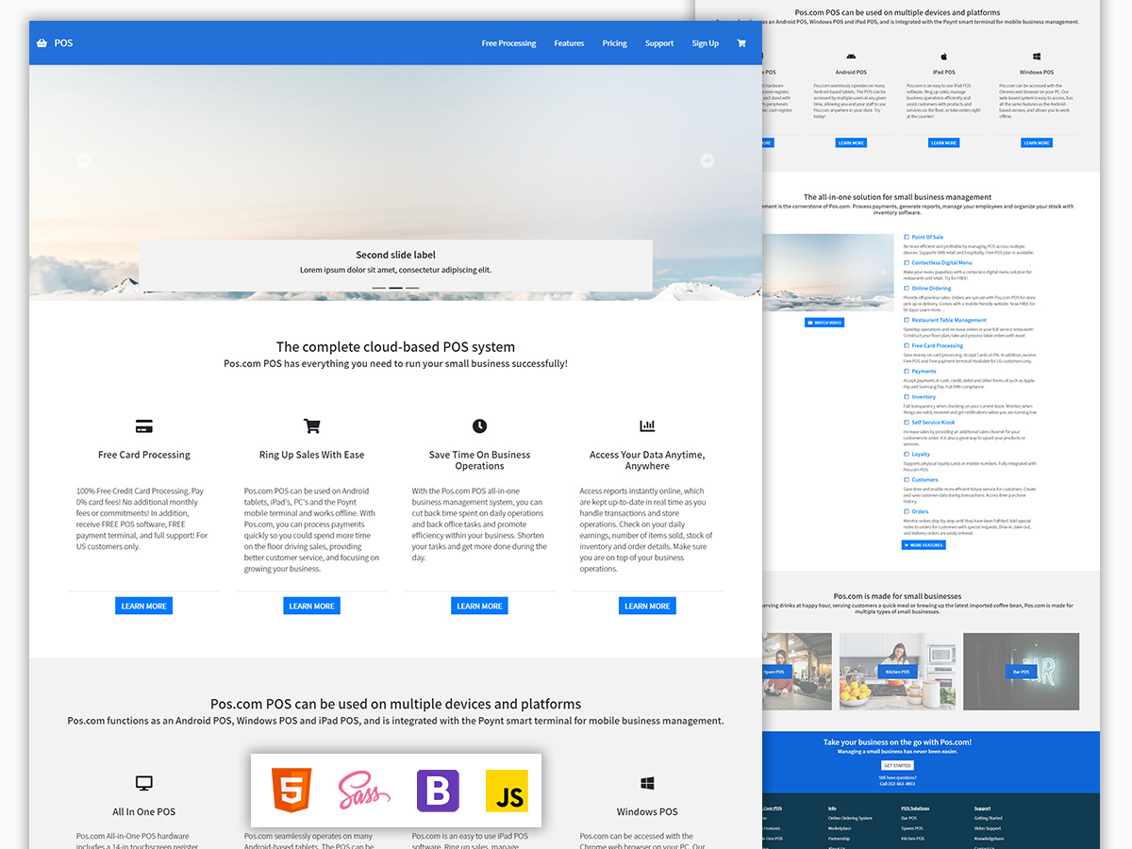Click Learn More under Ring Up Sales
This screenshot has height=849, width=1132.
311,606
